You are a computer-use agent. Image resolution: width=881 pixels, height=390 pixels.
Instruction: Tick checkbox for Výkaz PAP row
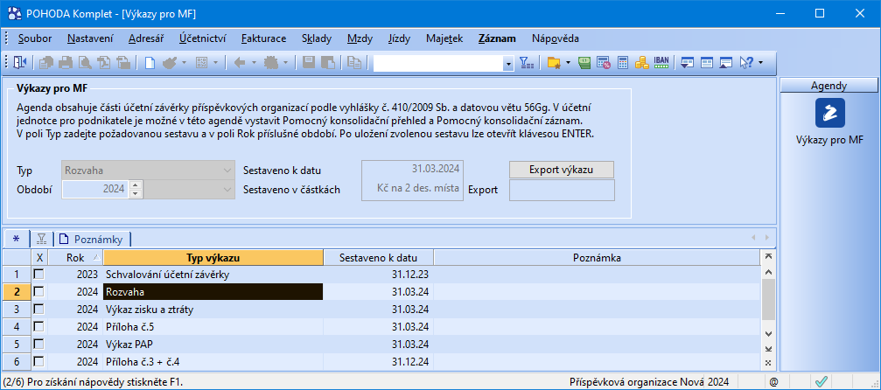38,344
